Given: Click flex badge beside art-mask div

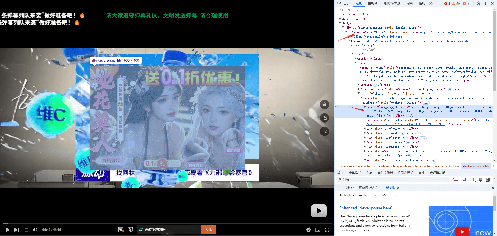Looking at the screenshot, I should (420, 133).
